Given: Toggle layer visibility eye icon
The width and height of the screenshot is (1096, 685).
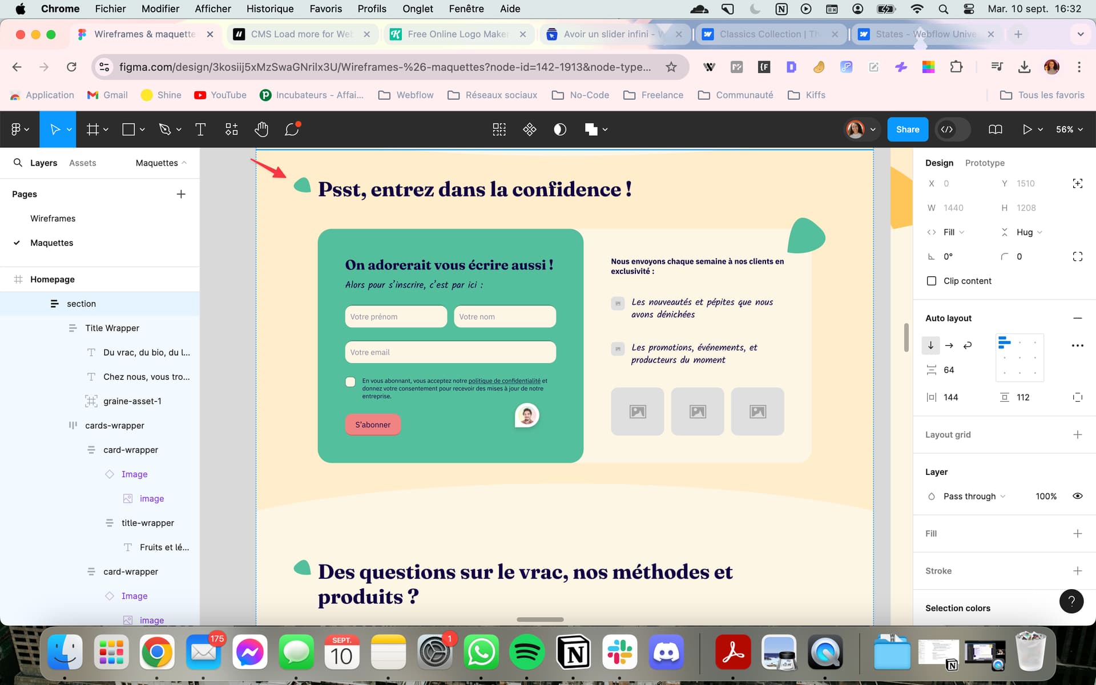Looking at the screenshot, I should pyautogui.click(x=1077, y=496).
